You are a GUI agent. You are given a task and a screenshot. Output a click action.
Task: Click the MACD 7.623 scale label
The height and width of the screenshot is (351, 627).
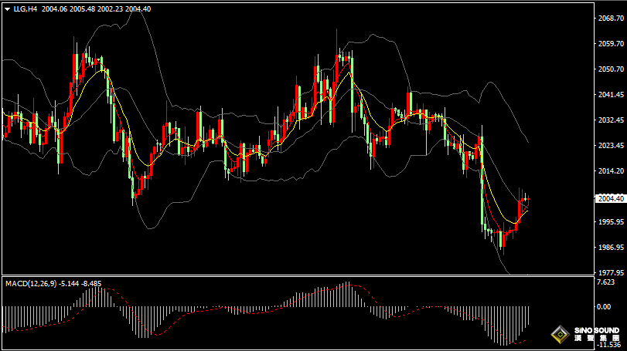tap(605, 282)
